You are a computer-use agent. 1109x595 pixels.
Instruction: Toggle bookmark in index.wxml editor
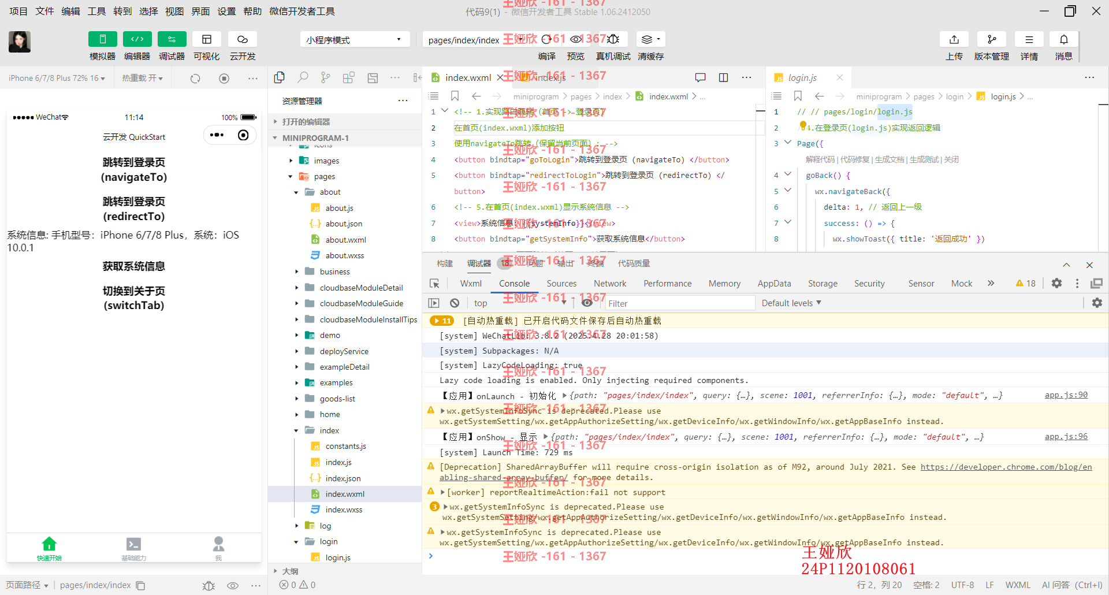click(455, 96)
